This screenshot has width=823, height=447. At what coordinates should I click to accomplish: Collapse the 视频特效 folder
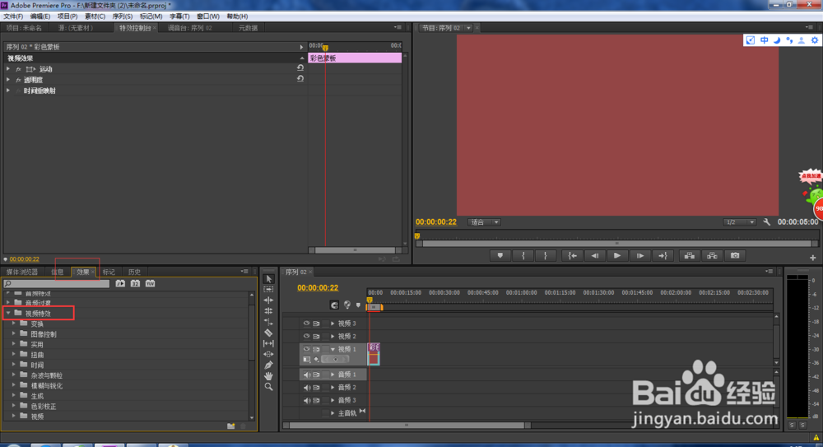[8, 313]
